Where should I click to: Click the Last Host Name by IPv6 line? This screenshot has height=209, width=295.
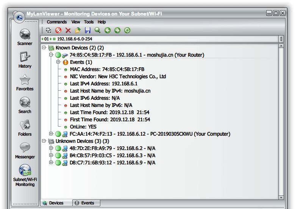pyautogui.click(x=101, y=105)
